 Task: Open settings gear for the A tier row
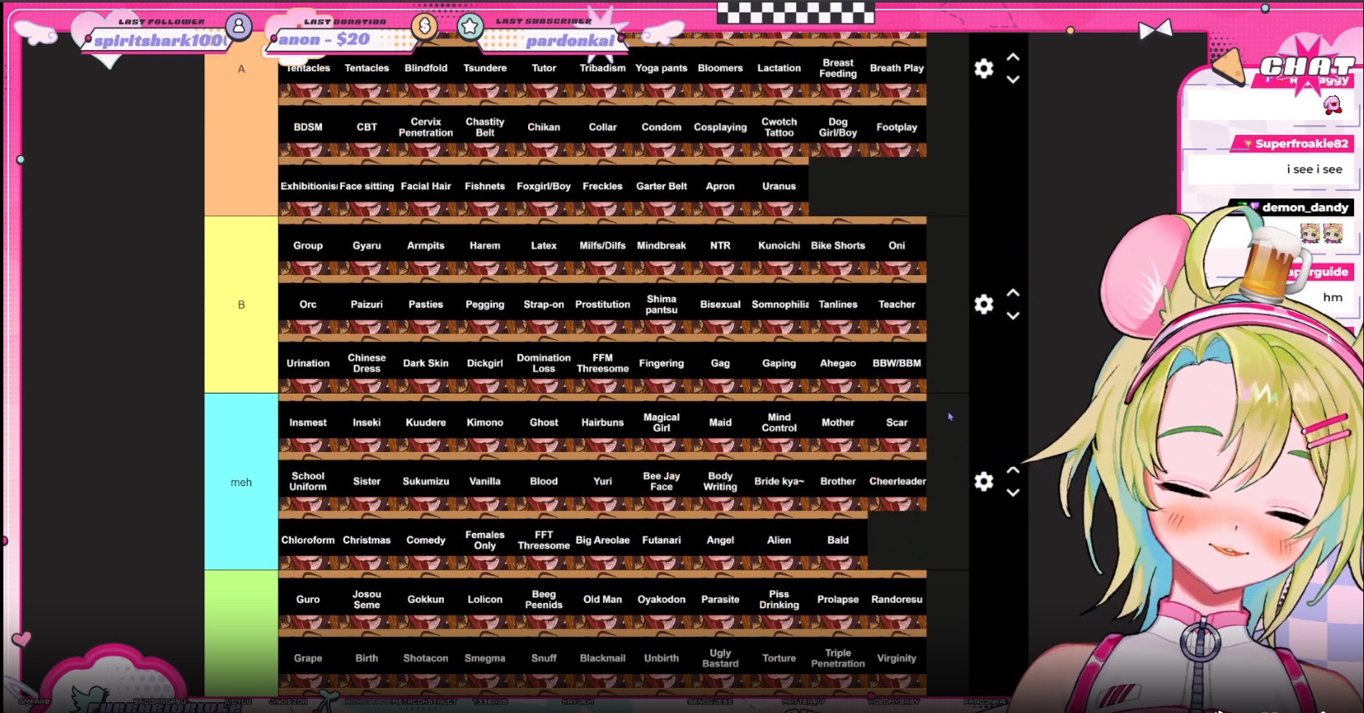tap(984, 68)
